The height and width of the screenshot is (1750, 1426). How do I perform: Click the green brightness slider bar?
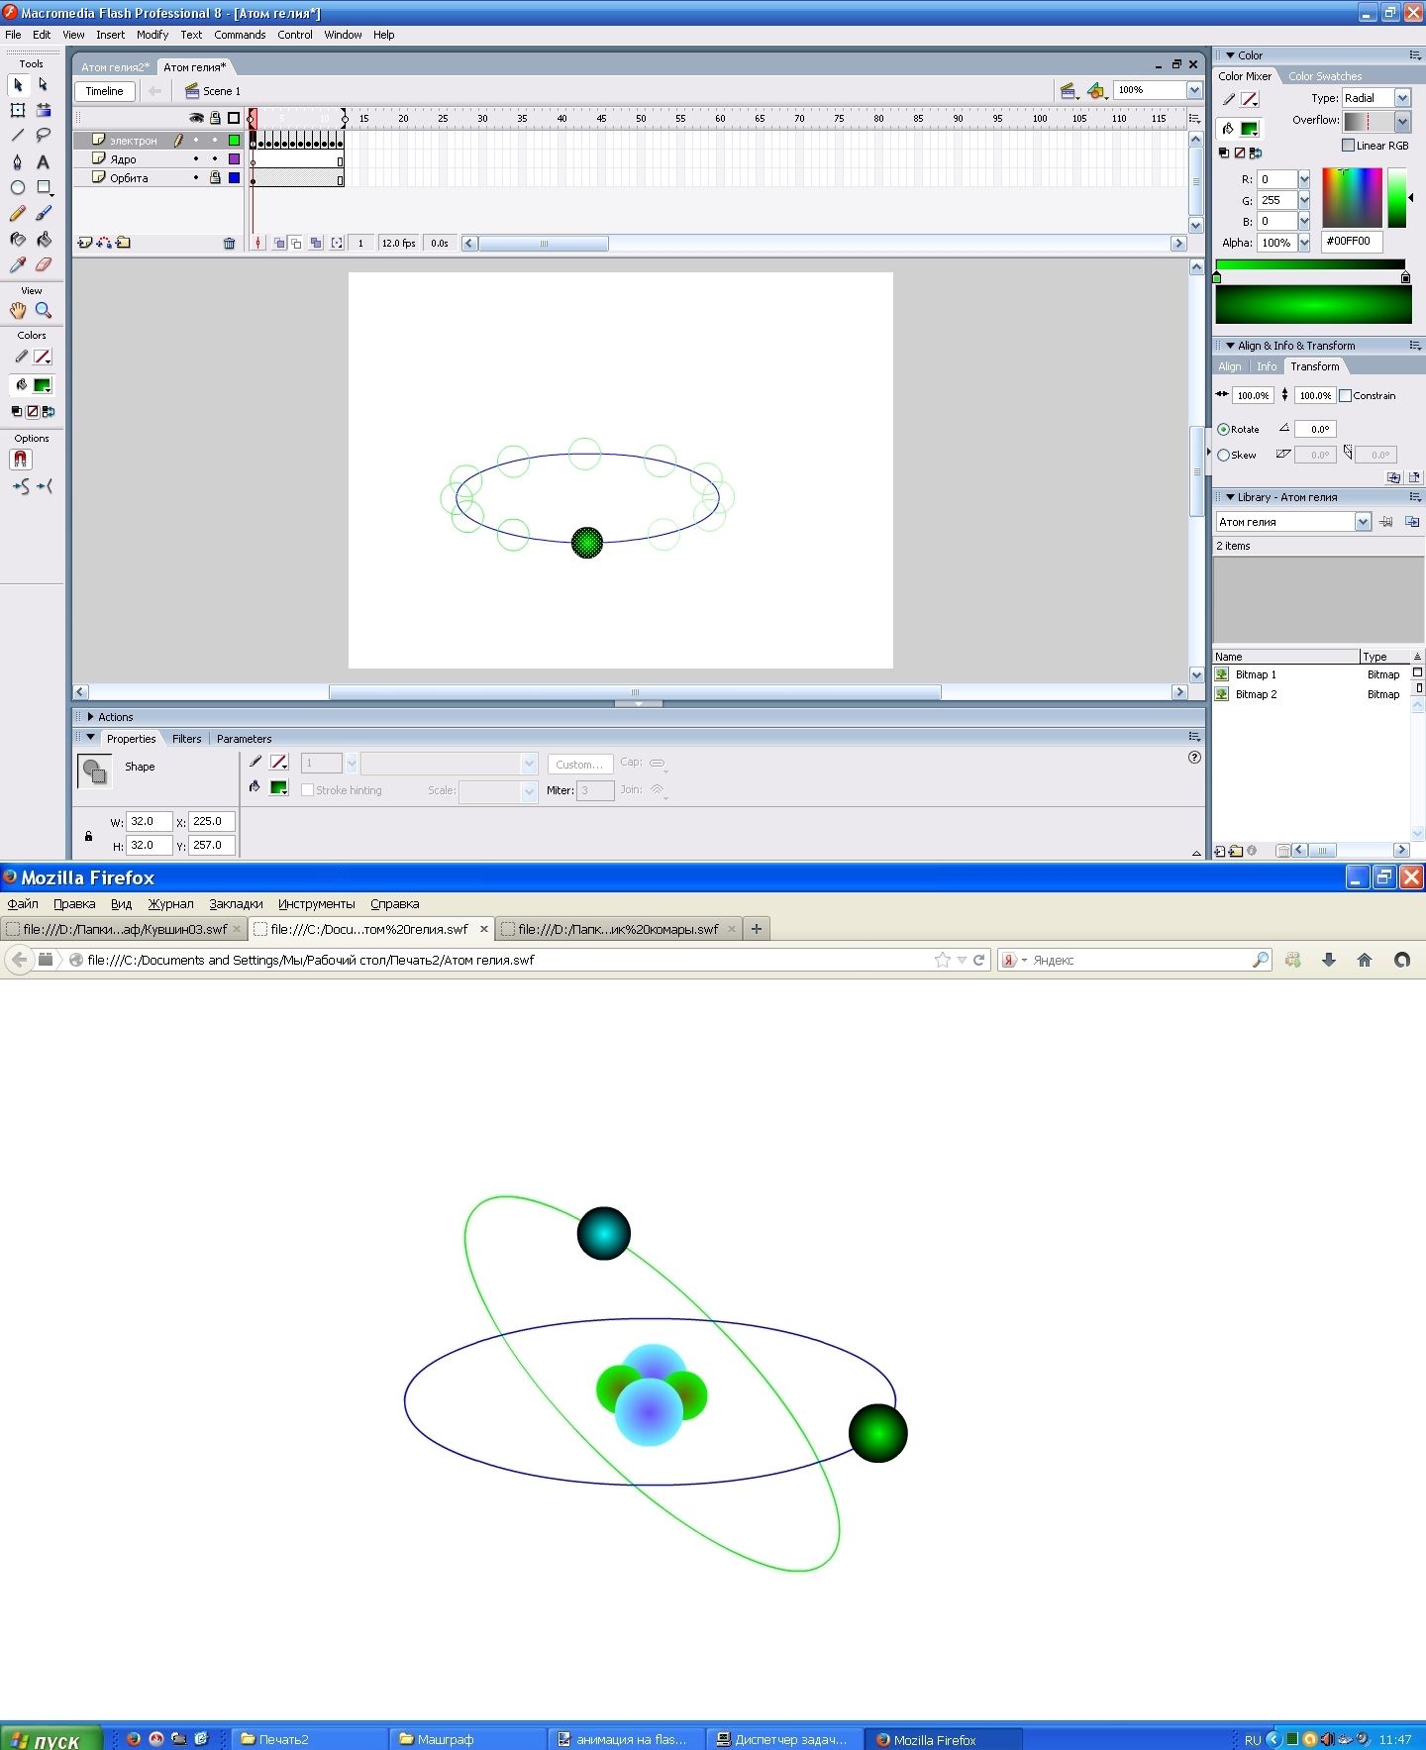(1397, 198)
